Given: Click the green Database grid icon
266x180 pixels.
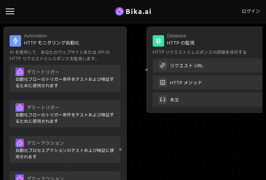Looking at the screenshot, I should (158, 41).
